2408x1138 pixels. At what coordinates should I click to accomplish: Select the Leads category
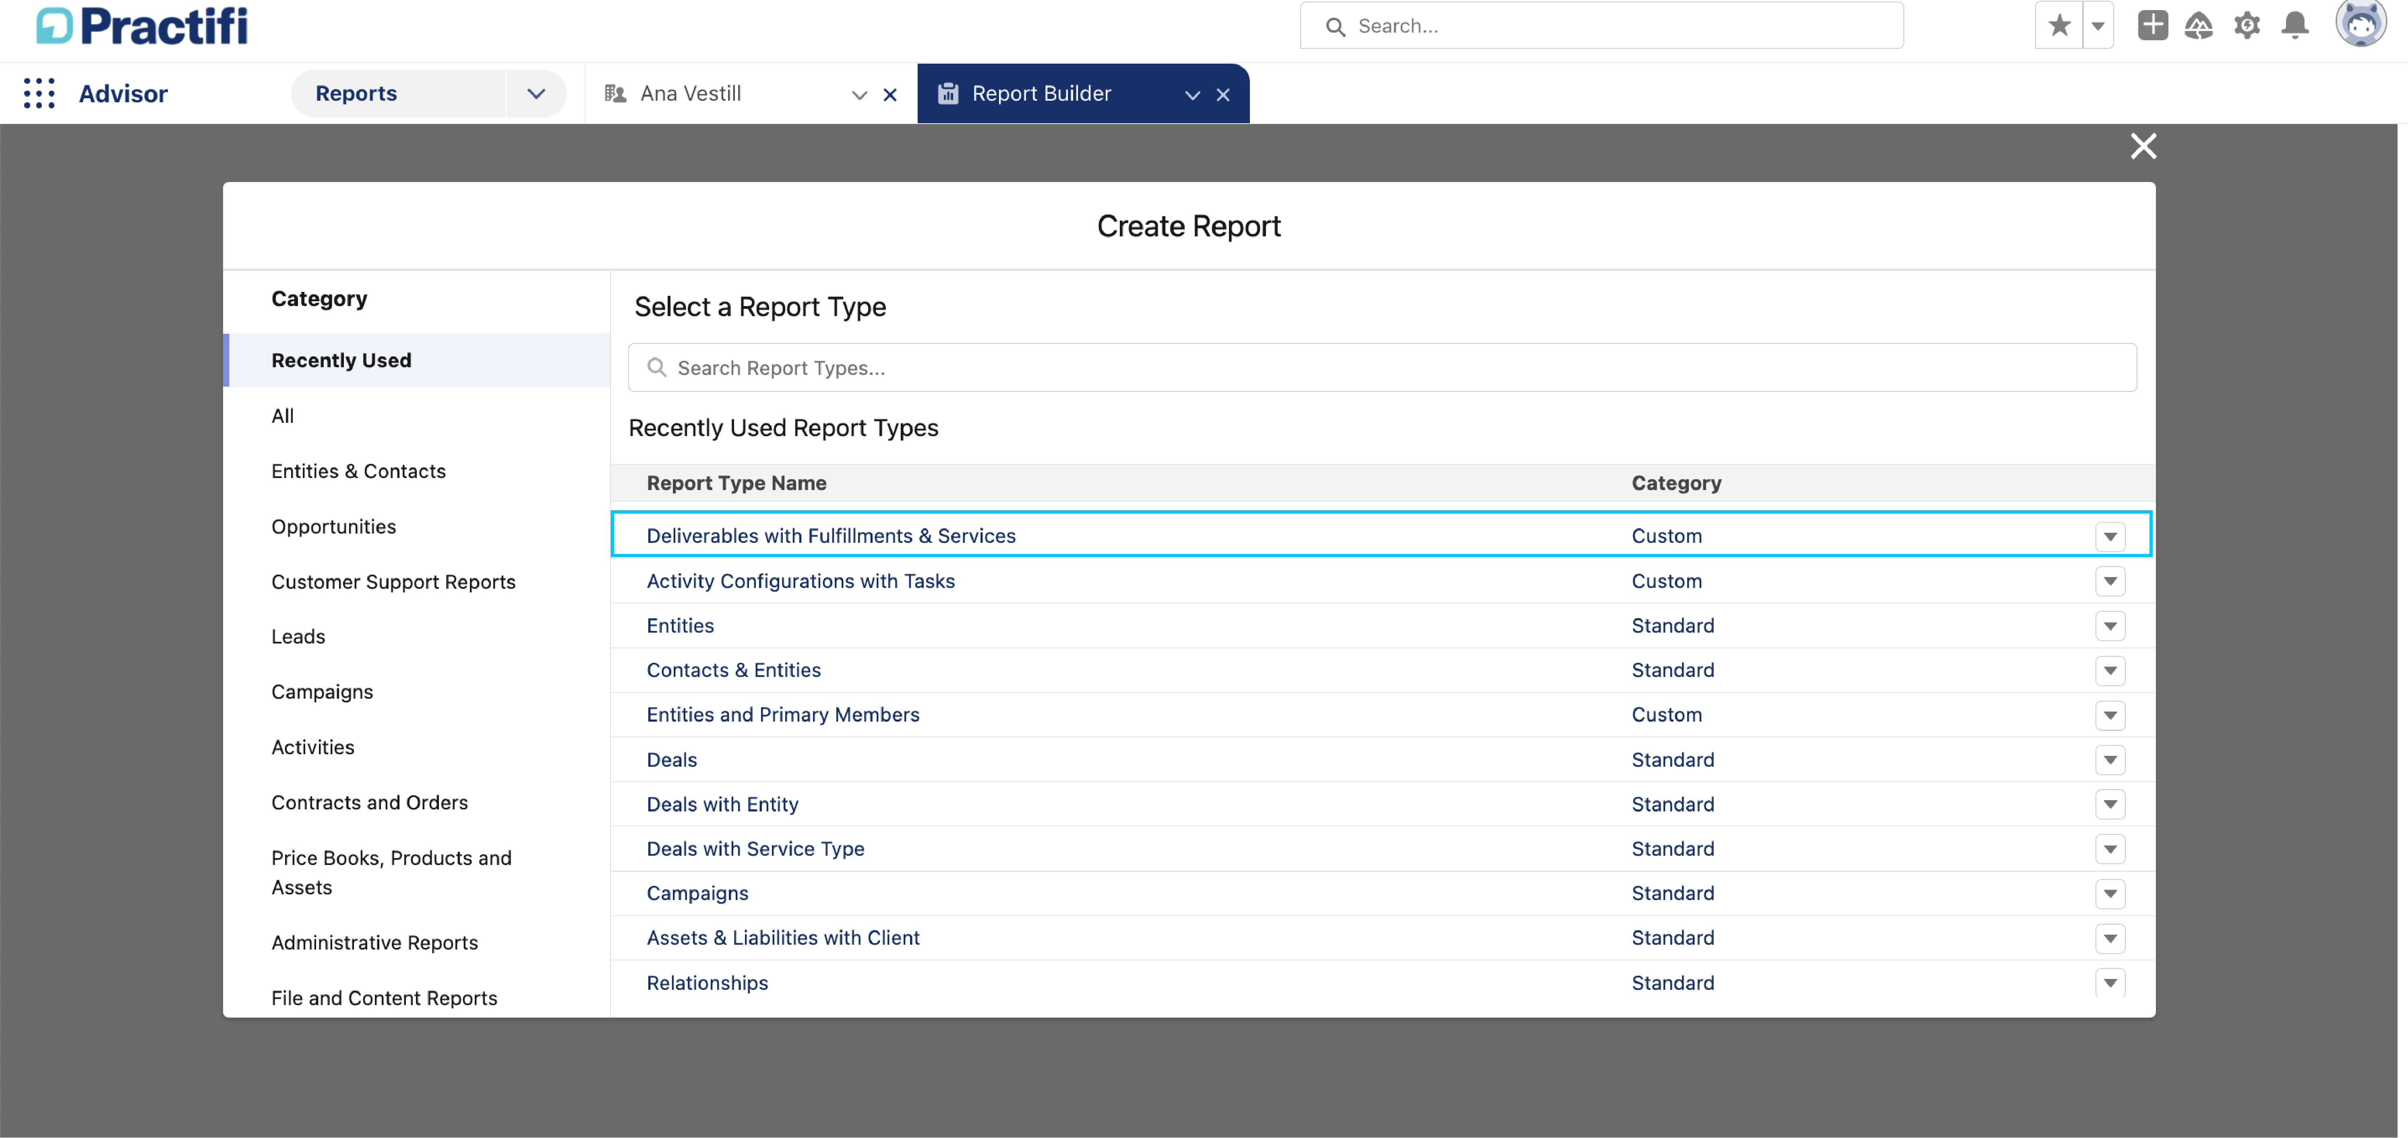(298, 637)
